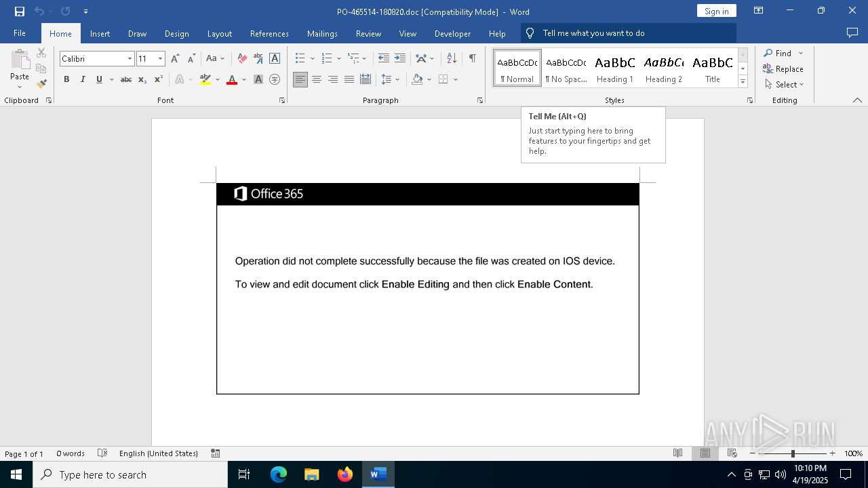Apply the Title style
The width and height of the screenshot is (868, 488).
click(713, 68)
